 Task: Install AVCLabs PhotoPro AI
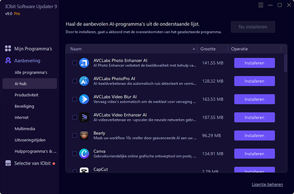[x=254, y=81]
